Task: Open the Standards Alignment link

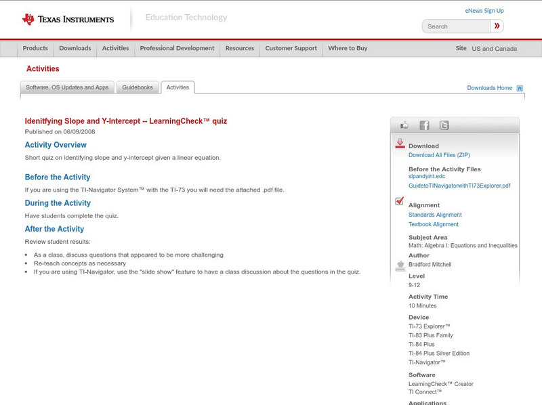Action: tap(435, 215)
